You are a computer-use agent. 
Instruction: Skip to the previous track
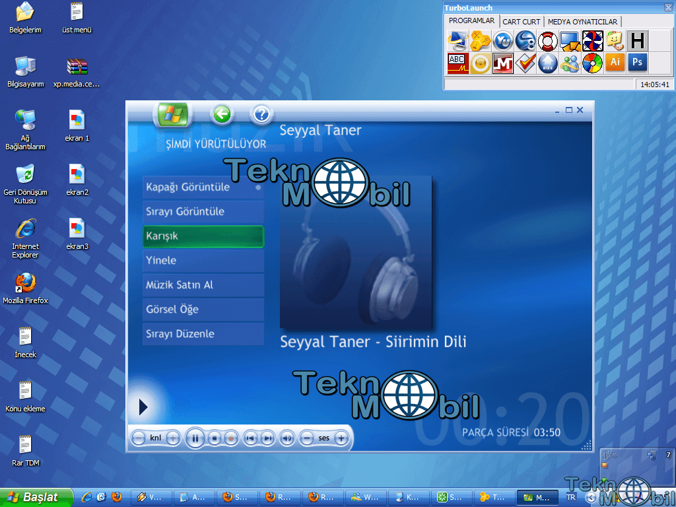tap(250, 438)
